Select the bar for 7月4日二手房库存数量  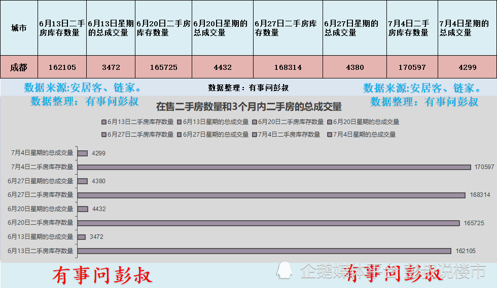click(x=274, y=167)
